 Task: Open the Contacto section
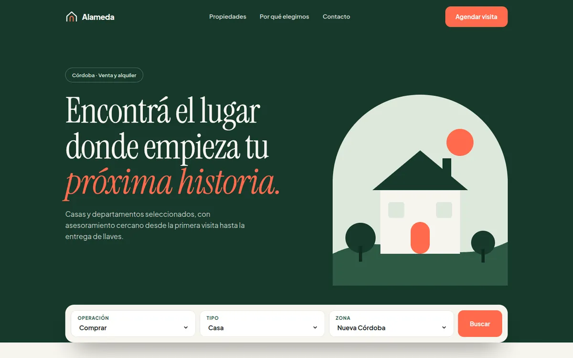(336, 17)
